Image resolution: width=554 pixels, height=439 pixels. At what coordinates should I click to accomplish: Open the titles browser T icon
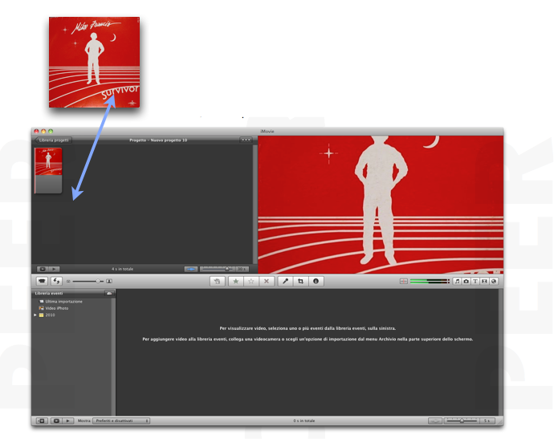(x=475, y=281)
